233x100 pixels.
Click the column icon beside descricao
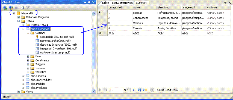point(37,45)
